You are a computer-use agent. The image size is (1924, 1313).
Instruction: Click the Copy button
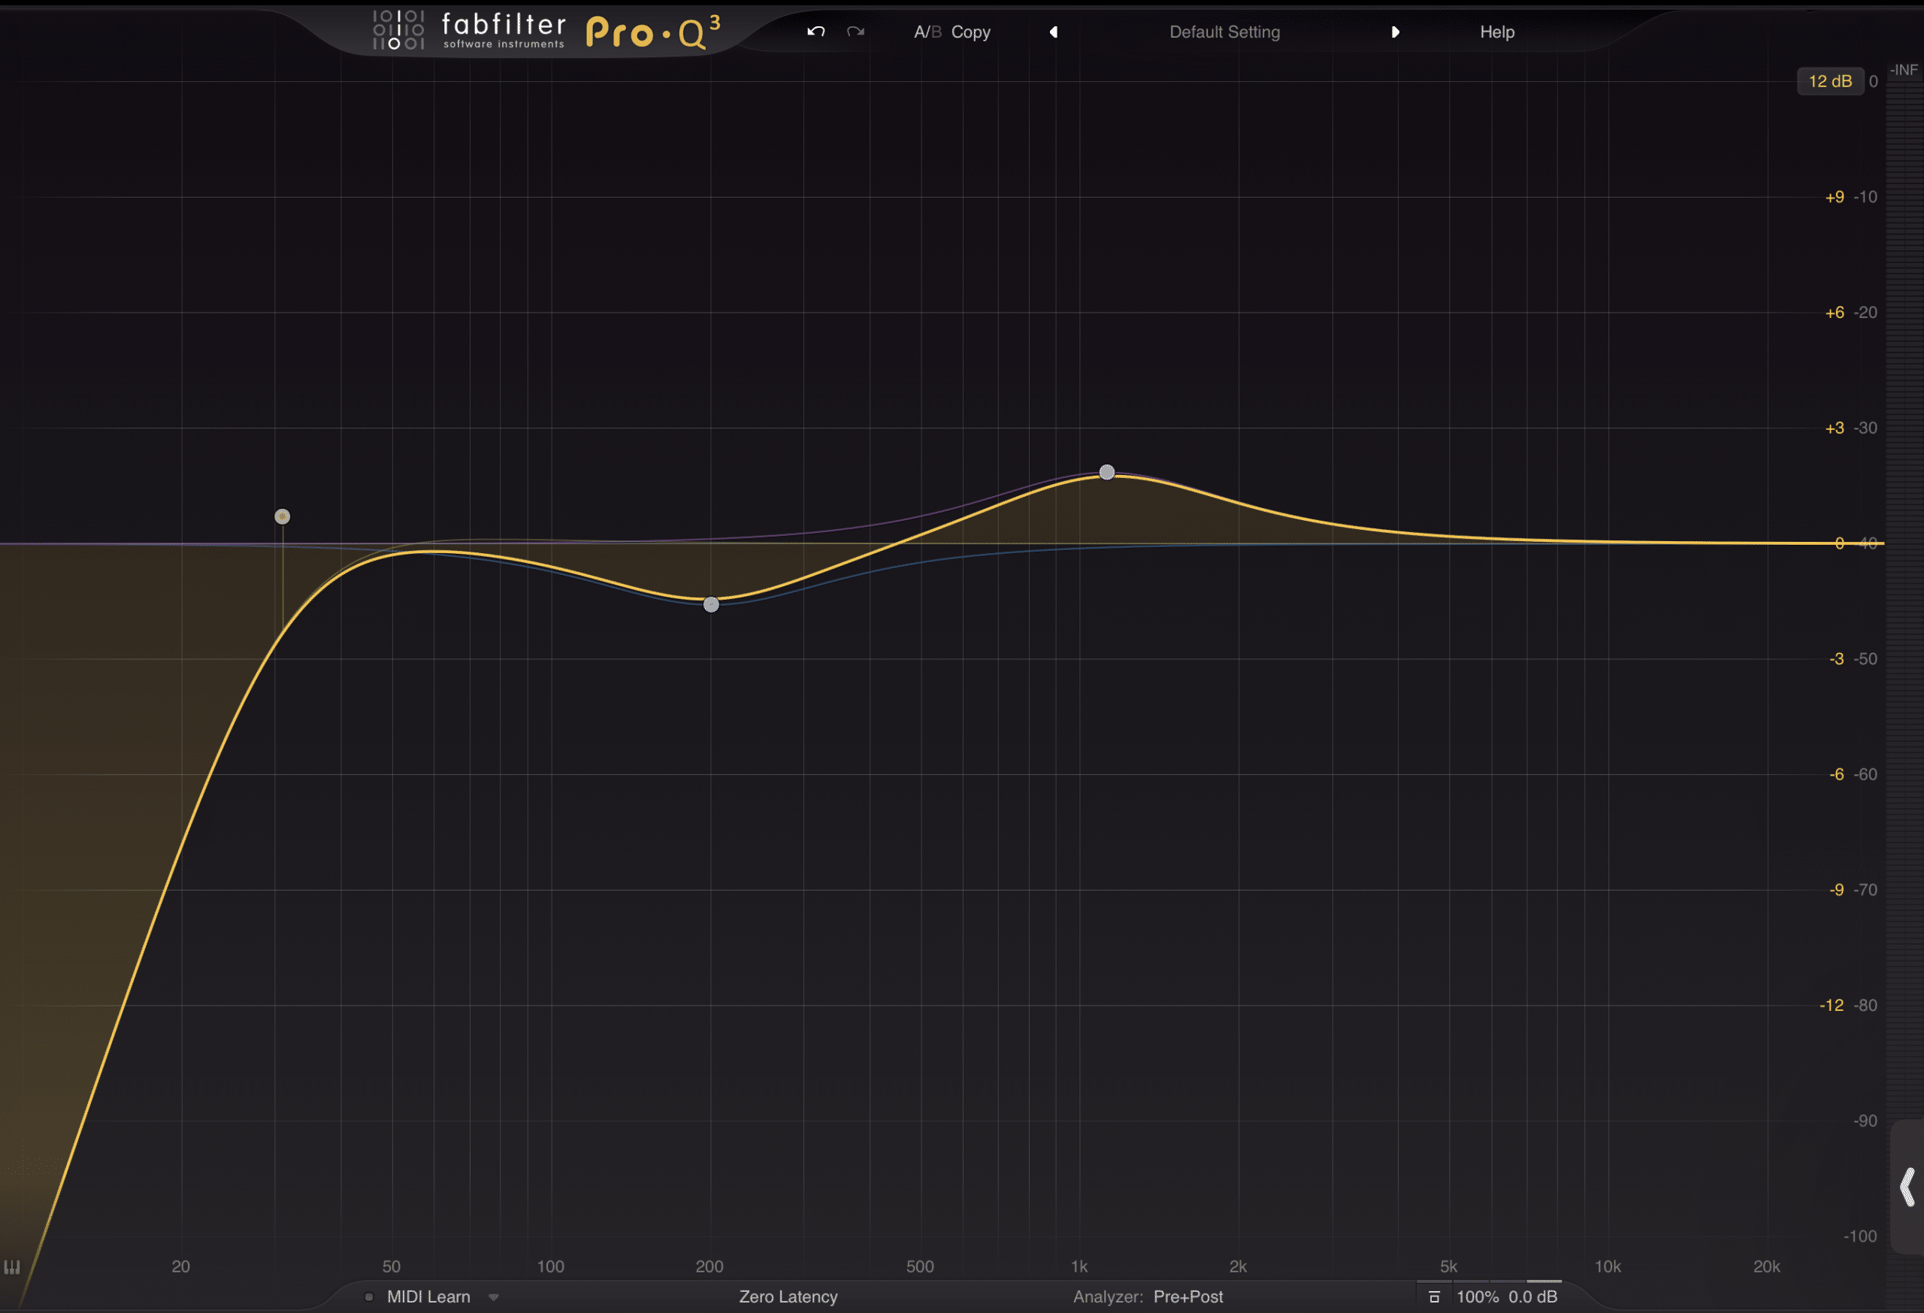click(970, 32)
